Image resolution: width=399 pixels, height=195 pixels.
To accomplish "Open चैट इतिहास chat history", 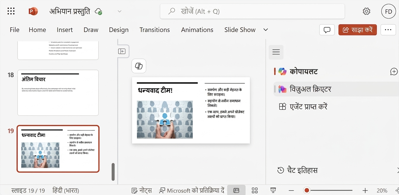I will click(297, 170).
